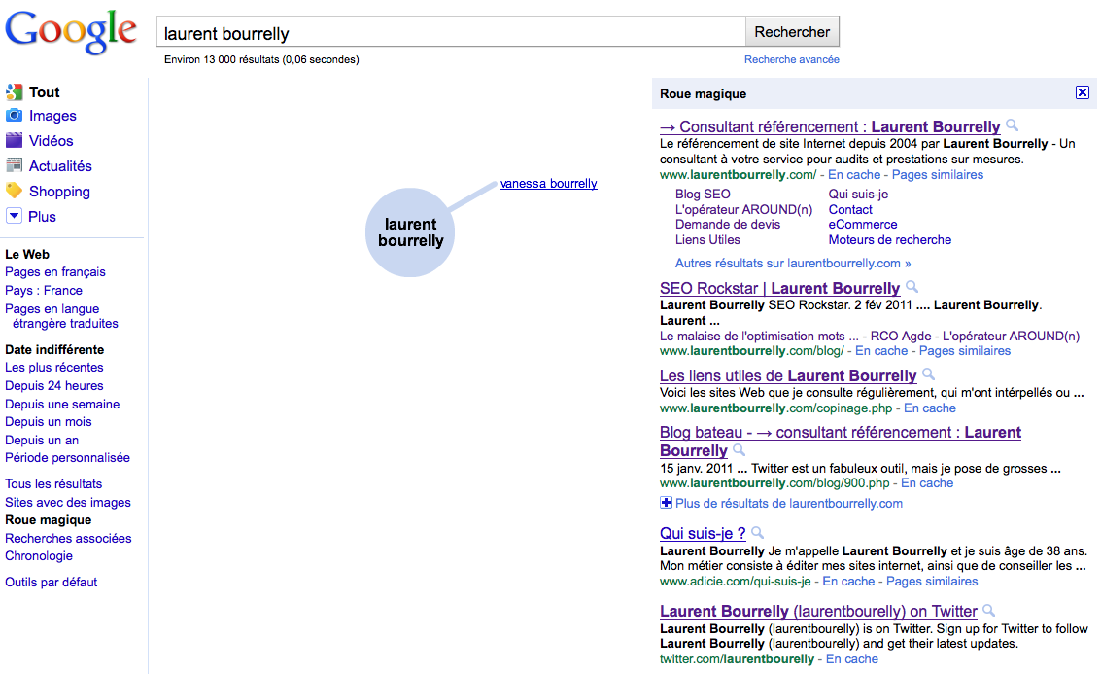Click the Vidéos film icon

14,141
